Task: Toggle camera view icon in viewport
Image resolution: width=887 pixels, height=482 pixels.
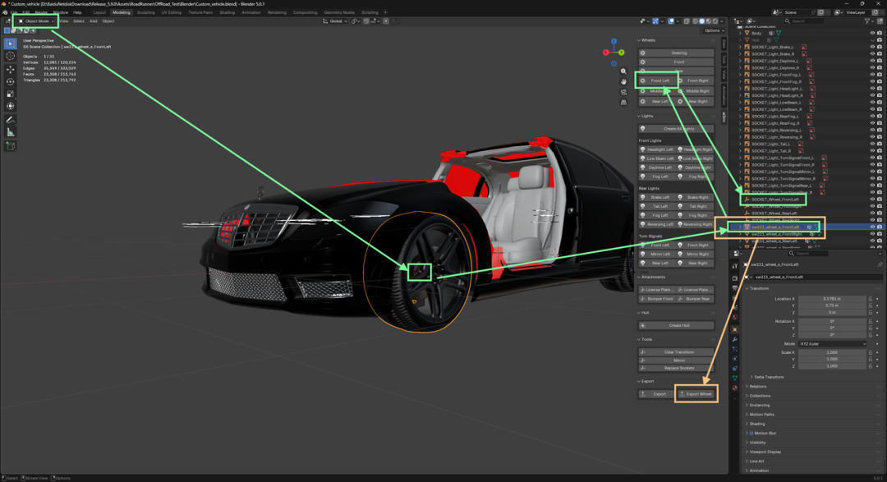Action: [x=623, y=92]
